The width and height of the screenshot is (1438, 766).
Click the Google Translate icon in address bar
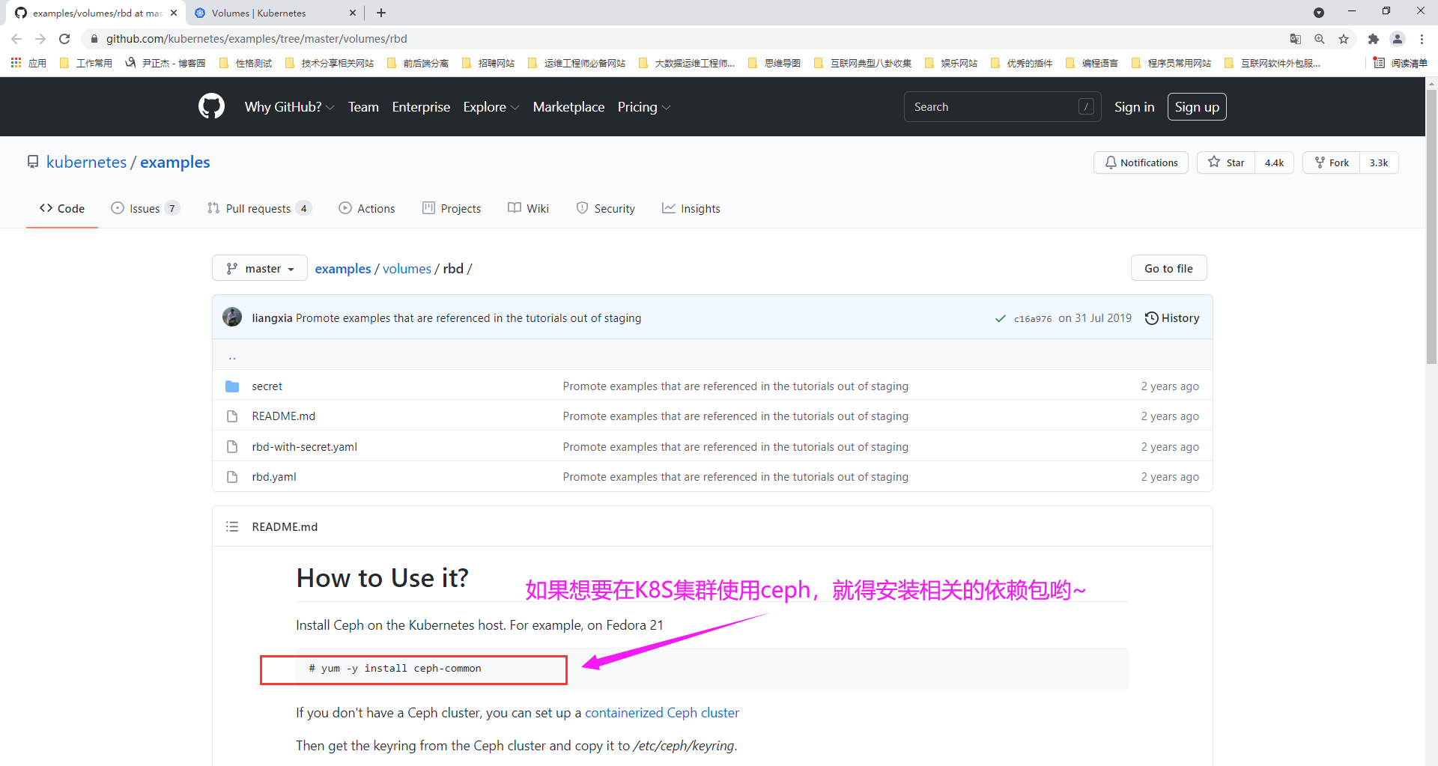(x=1296, y=39)
